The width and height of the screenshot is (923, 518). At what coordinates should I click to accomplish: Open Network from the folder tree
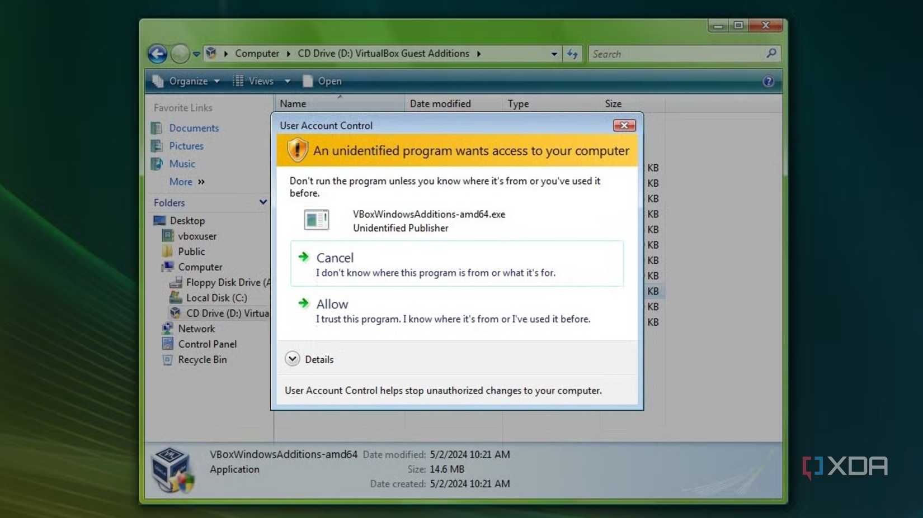coord(196,329)
